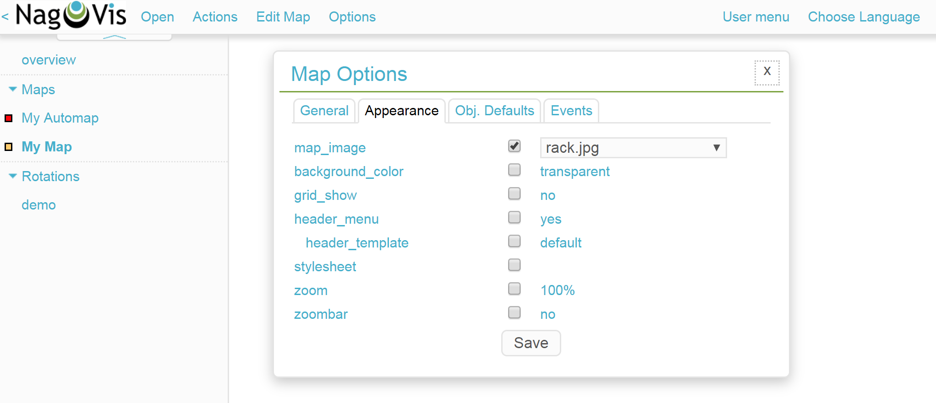The height and width of the screenshot is (403, 936).
Task: Collapse the Rotations tree section
Action: [x=13, y=176]
